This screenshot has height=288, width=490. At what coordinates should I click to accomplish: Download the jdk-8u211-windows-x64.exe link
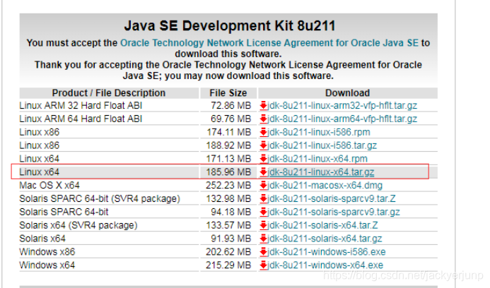(325, 265)
